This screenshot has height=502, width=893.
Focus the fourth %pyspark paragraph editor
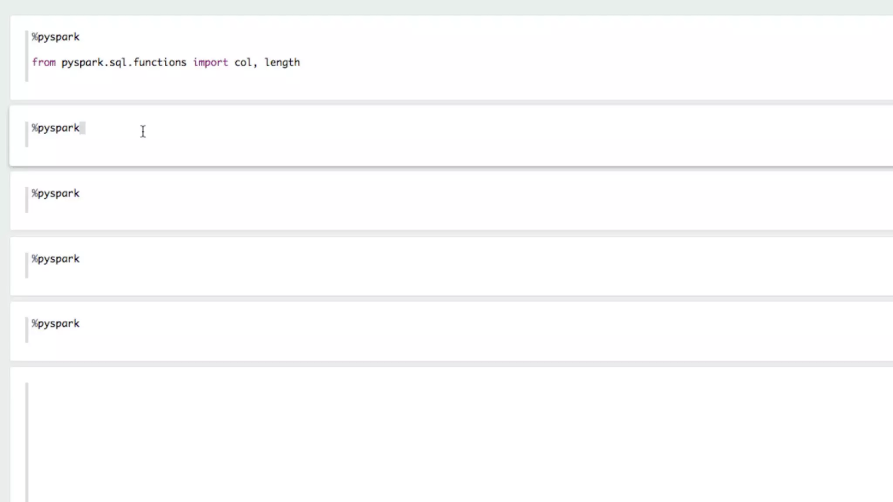click(x=55, y=259)
